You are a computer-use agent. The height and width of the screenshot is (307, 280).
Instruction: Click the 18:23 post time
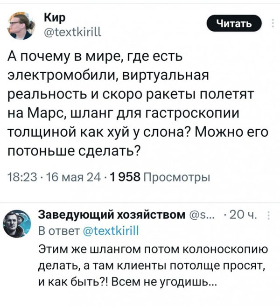coord(18,177)
